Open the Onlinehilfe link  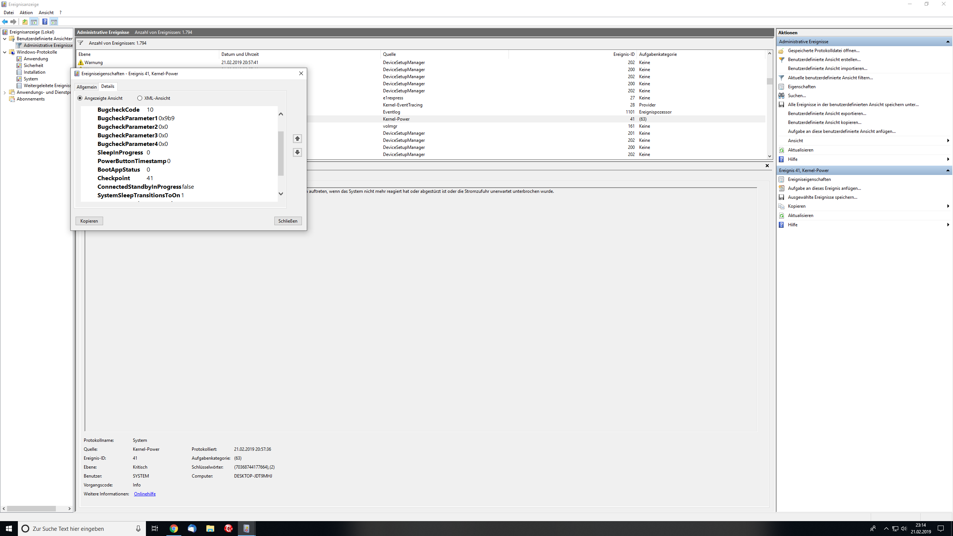click(x=144, y=494)
